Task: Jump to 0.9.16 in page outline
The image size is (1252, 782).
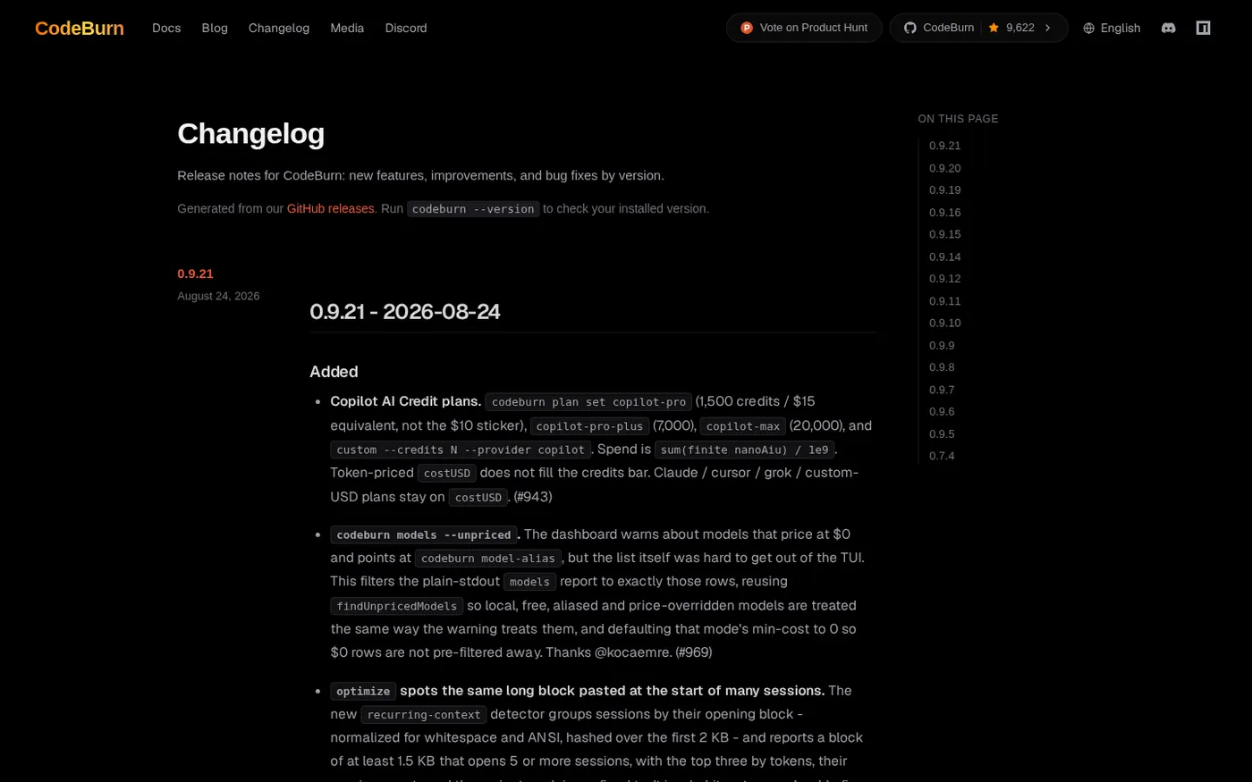Action: point(944,212)
